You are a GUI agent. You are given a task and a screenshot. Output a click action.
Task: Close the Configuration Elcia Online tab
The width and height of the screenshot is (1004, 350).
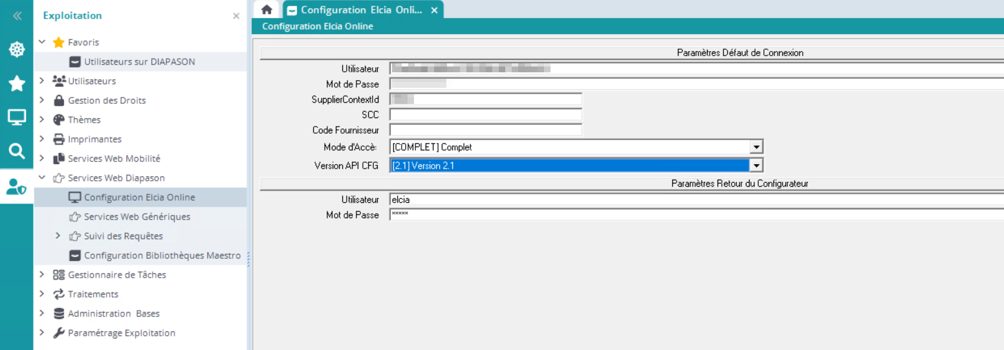[434, 10]
